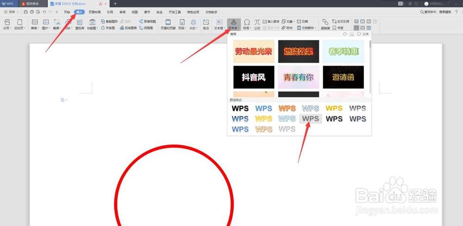
Task: Click the Feedback (反馈) link in WordArt panel
Action: (x=363, y=34)
